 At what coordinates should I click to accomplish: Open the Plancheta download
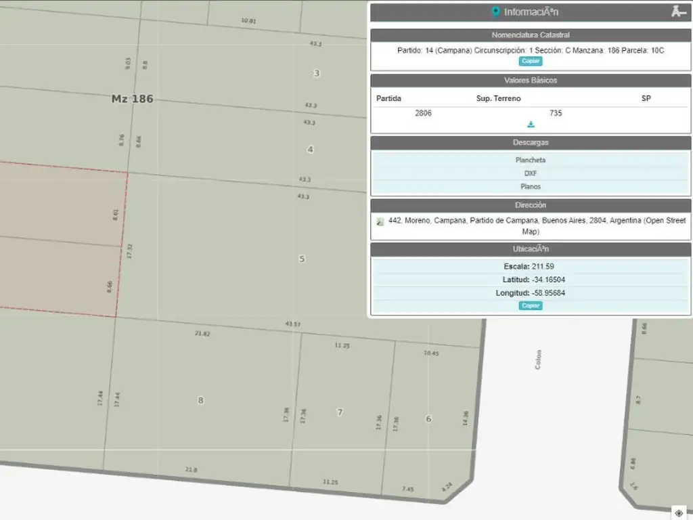(x=531, y=160)
